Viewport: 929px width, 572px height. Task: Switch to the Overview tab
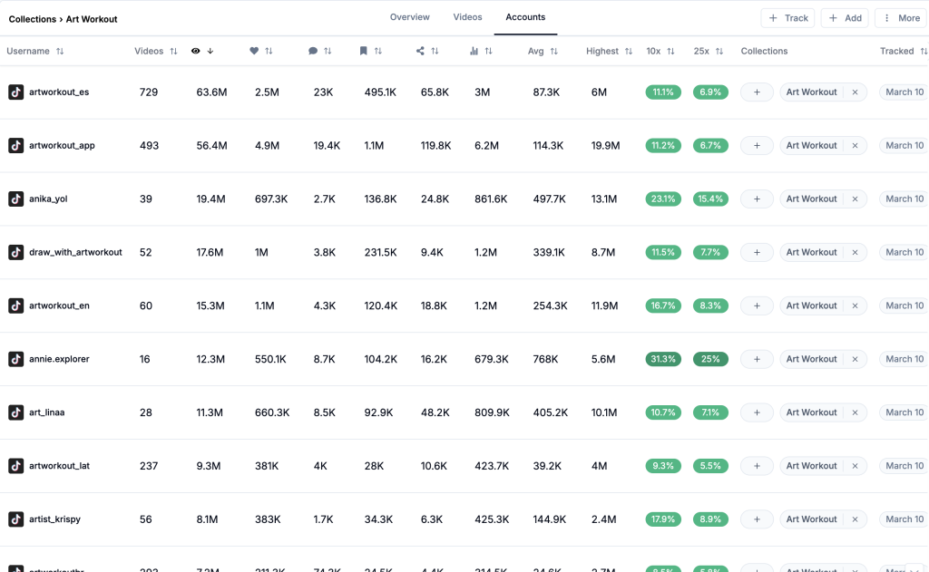[x=409, y=17]
